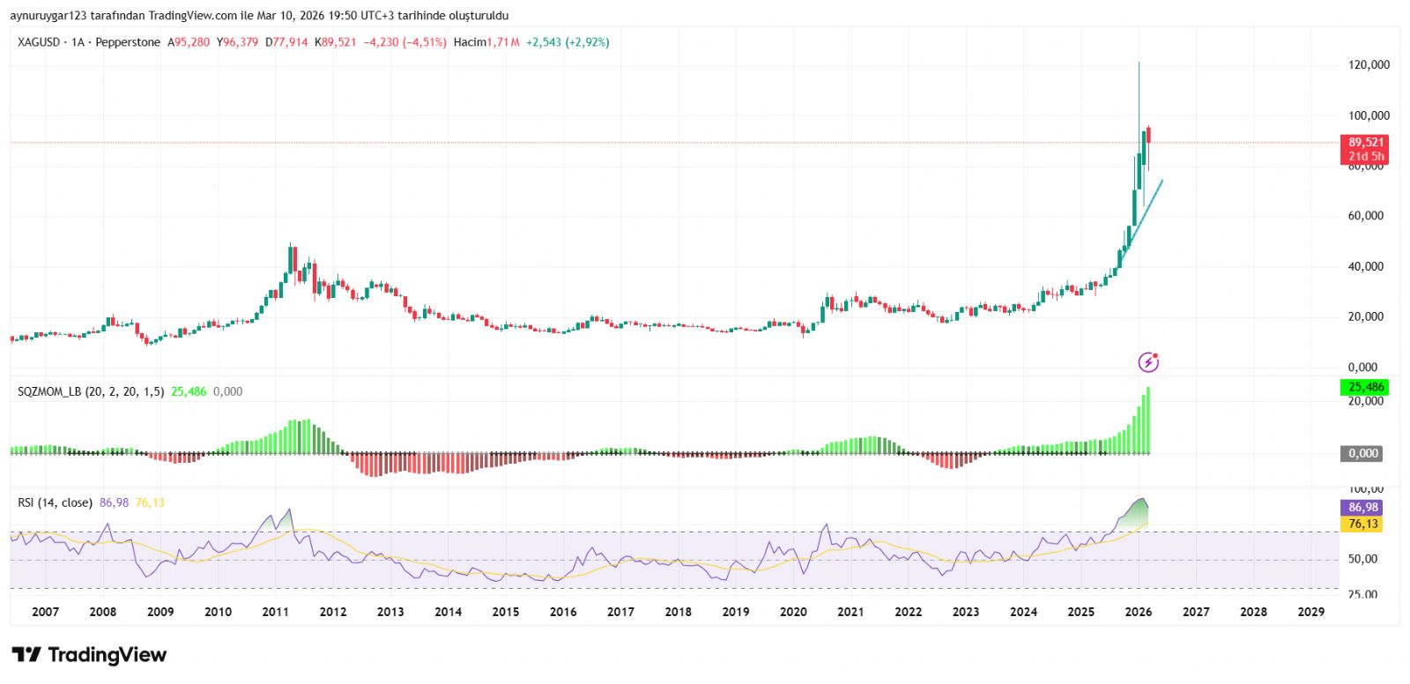Click the 1A timeframe label in header
1410x684 pixels.
[x=78, y=42]
